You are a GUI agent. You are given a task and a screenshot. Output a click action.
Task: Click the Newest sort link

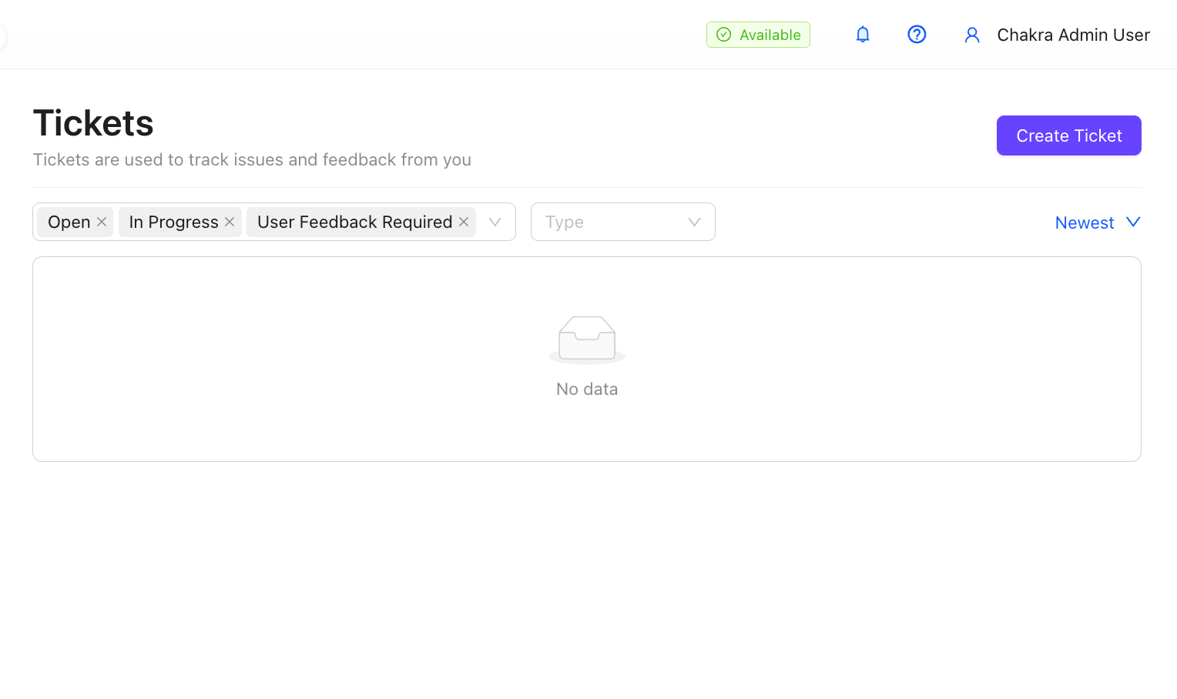point(1085,222)
